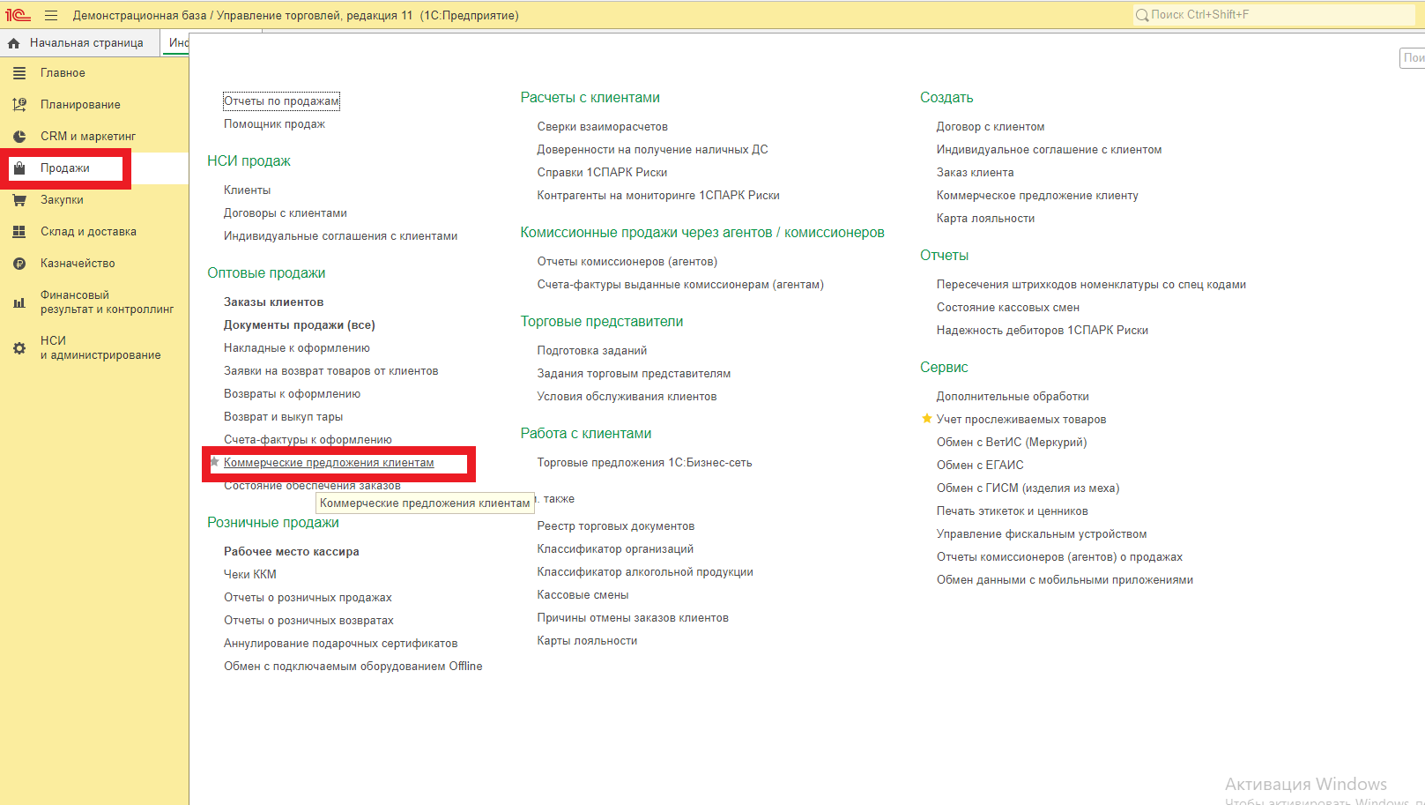Image resolution: width=1425 pixels, height=805 pixels.
Task: Click the Закупки shopping cart icon
Action: click(x=19, y=200)
